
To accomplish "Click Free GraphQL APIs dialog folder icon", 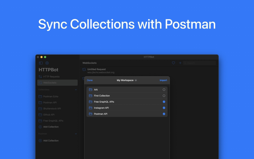I will click(90, 102).
